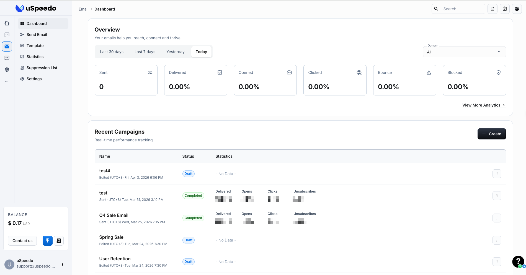
Task: Click Email in the breadcrumb
Action: [x=83, y=9]
